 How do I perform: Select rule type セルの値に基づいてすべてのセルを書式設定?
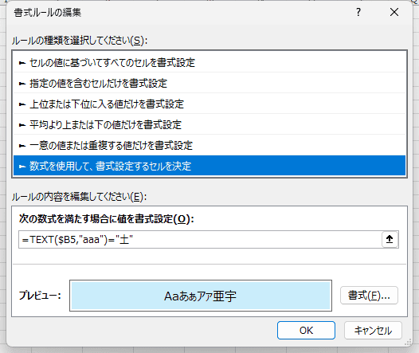(x=209, y=63)
